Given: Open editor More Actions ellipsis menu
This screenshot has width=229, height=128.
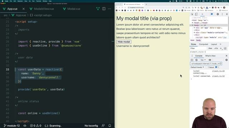Looking at the screenshot, I should click(109, 9).
